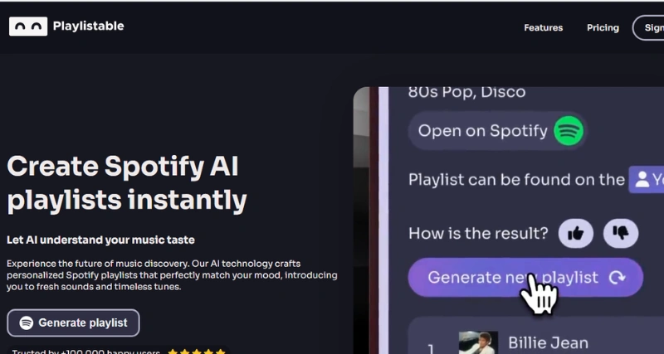This screenshot has width=664, height=354.
Task: Click the refresh arrow icon on Generate new playlist
Action: click(617, 278)
